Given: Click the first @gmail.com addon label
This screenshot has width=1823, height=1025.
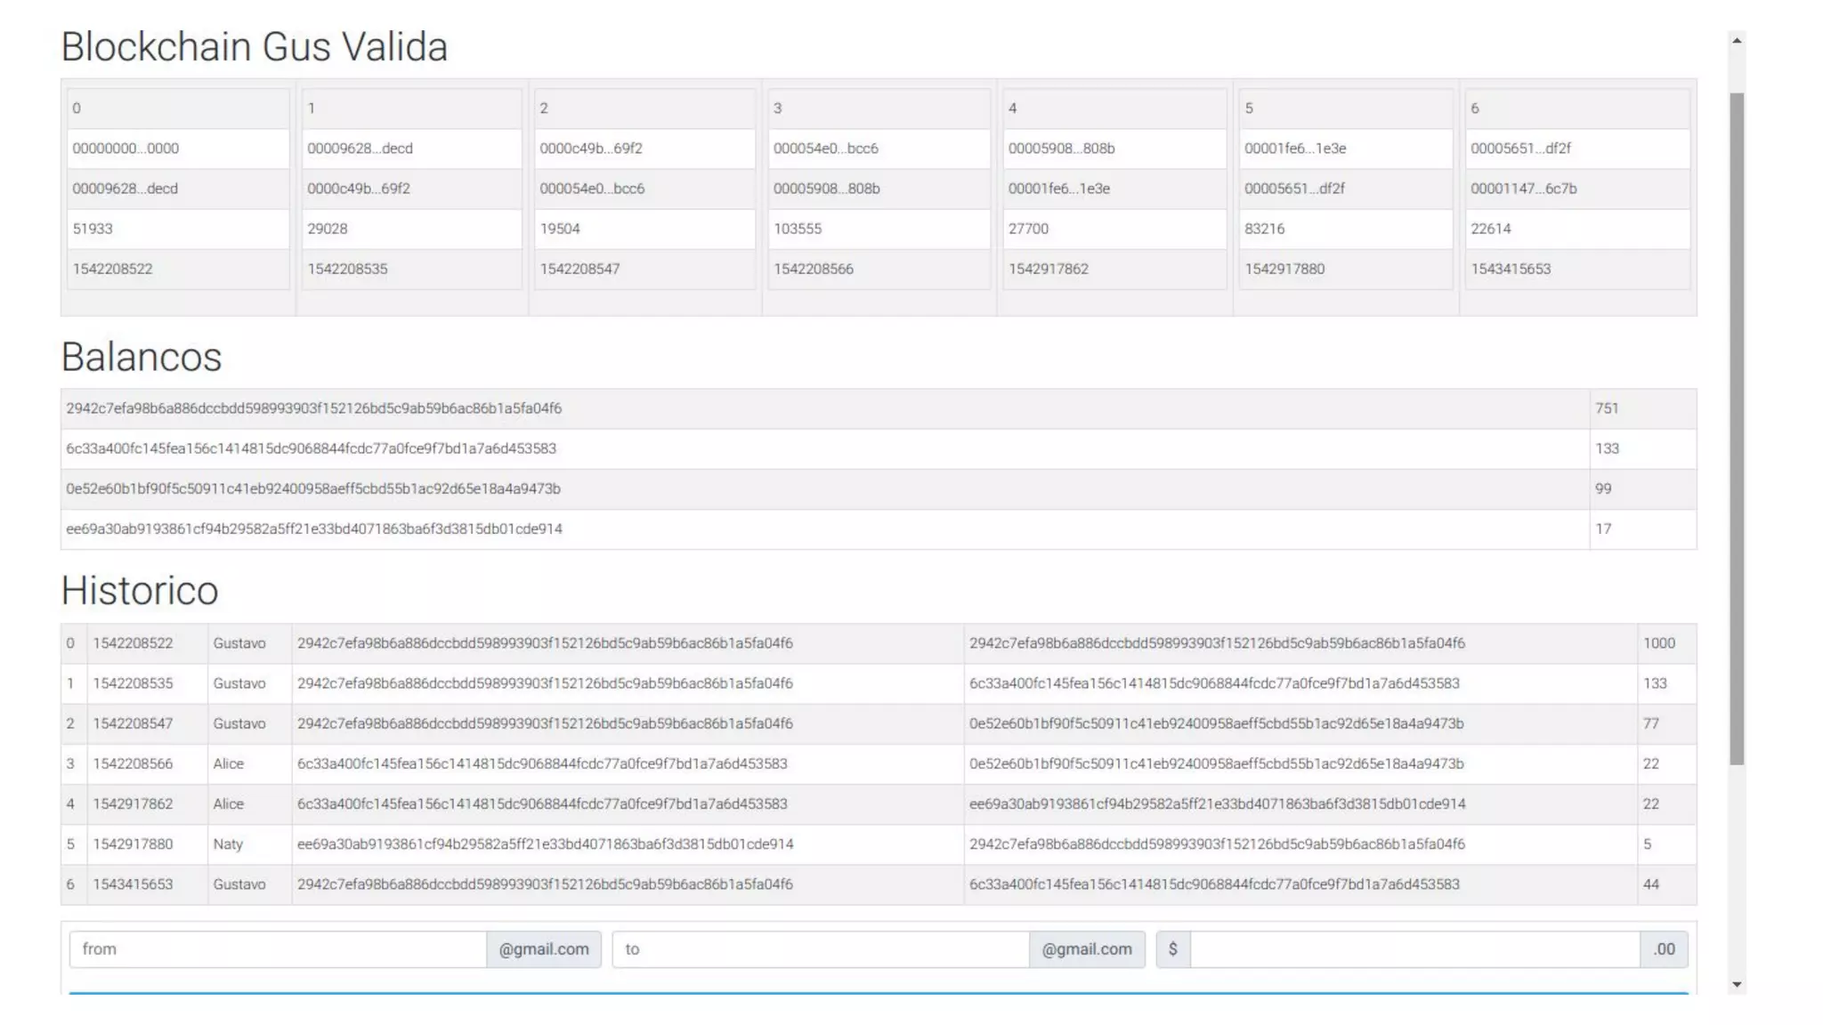Looking at the screenshot, I should tap(544, 949).
